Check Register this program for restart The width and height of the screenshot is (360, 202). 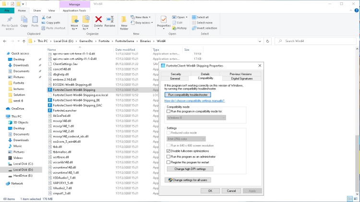[168, 162]
